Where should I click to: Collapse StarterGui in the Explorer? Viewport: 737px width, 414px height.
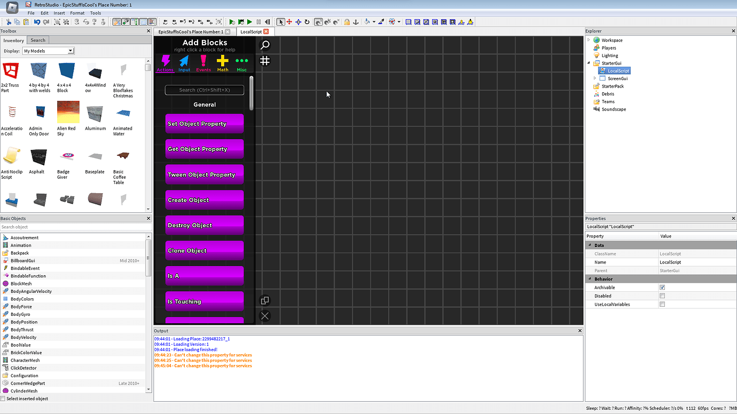pyautogui.click(x=589, y=62)
